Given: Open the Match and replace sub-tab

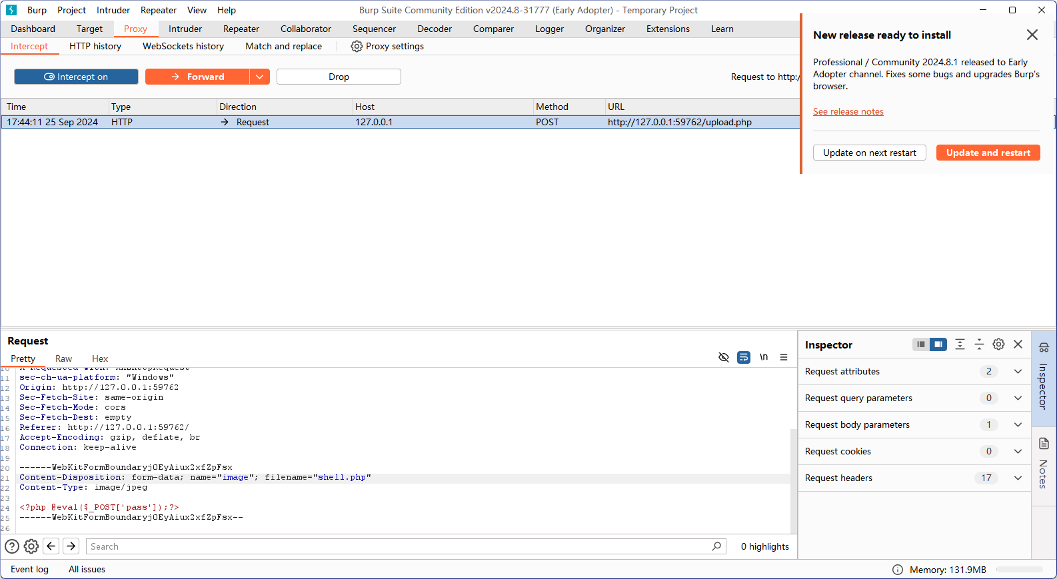Looking at the screenshot, I should click(x=283, y=46).
